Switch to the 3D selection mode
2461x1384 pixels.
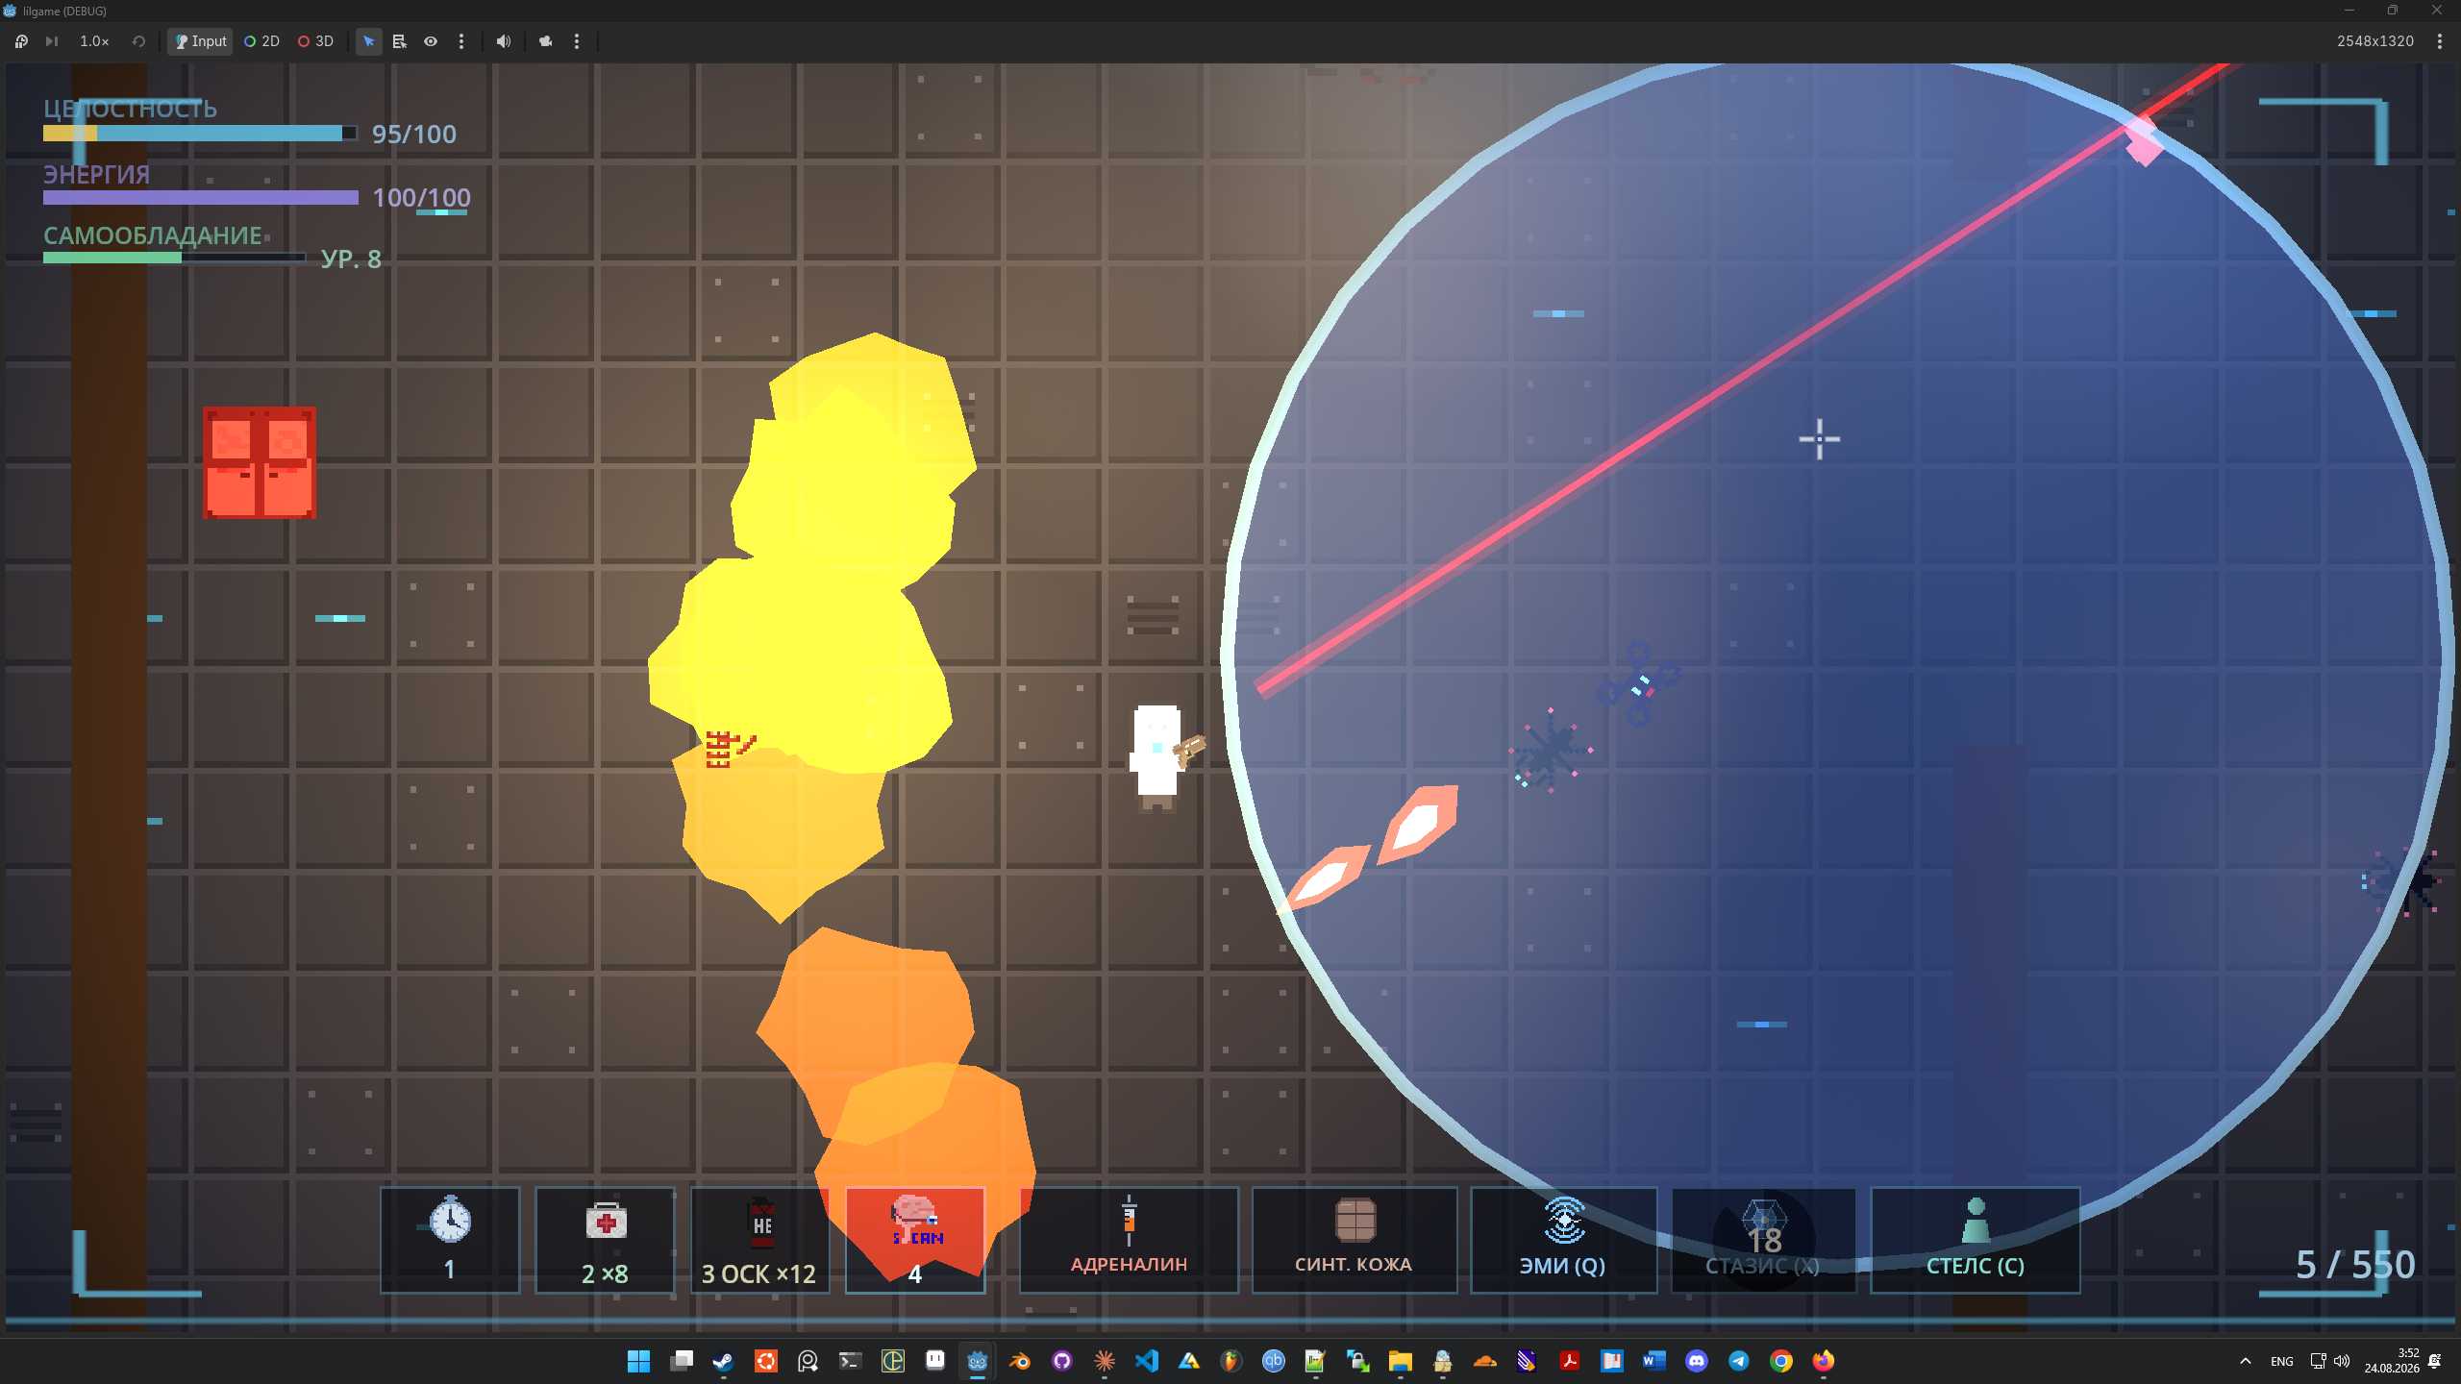coord(315,41)
